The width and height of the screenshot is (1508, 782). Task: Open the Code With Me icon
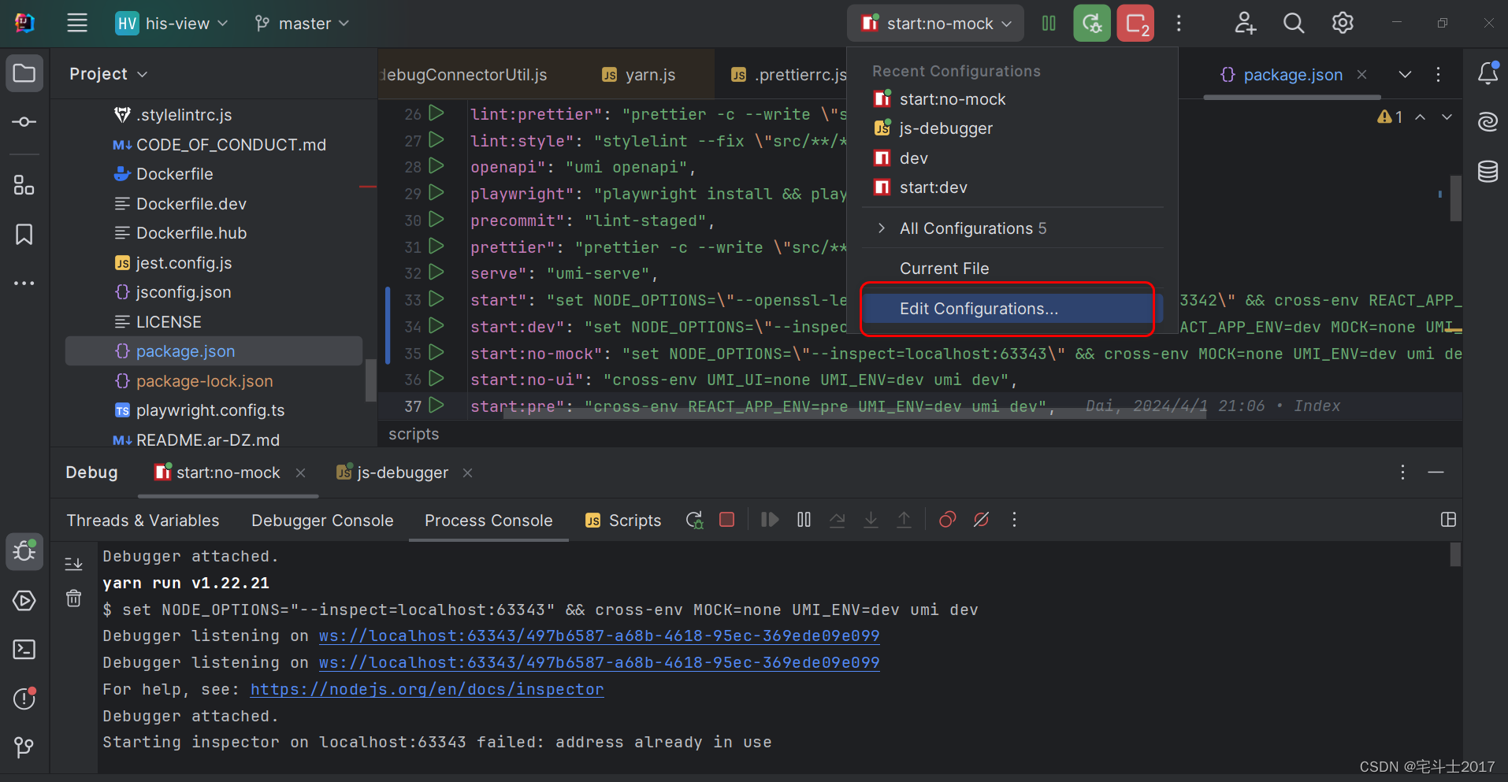point(1245,24)
